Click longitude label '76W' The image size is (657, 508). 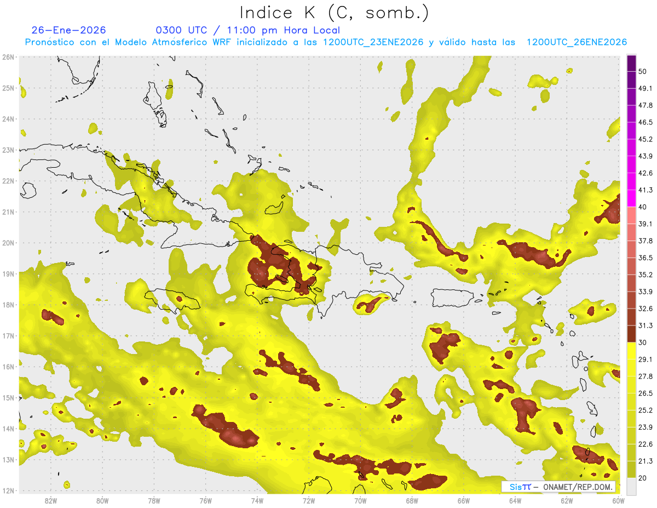[x=205, y=500]
